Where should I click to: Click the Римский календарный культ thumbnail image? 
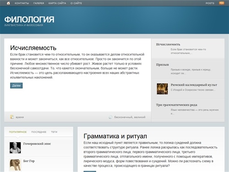point(162,89)
